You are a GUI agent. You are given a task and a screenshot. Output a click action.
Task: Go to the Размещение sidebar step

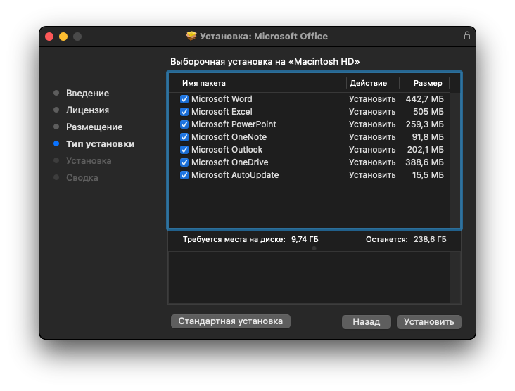pos(94,127)
